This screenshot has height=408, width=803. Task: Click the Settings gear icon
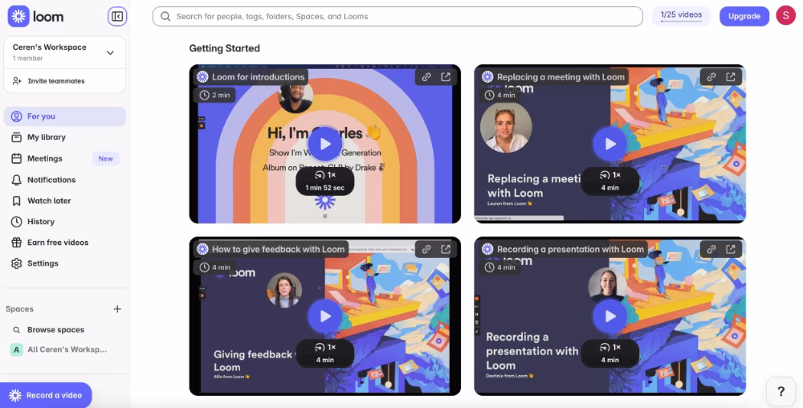tap(16, 263)
